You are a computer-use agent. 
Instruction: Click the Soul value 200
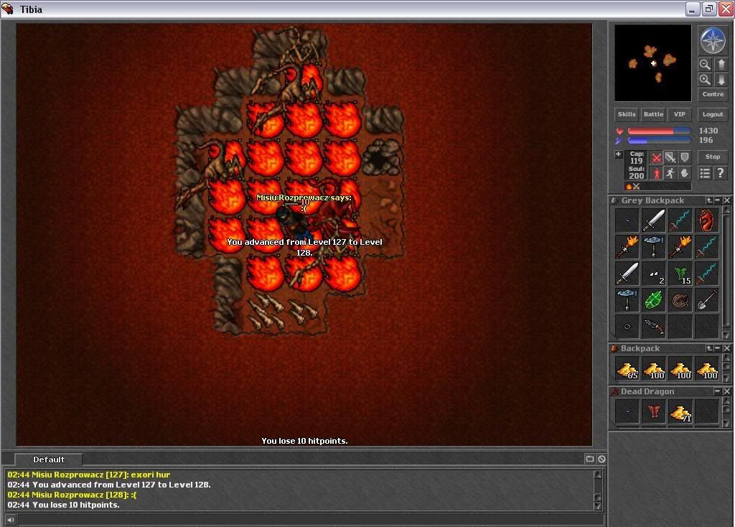pos(636,176)
